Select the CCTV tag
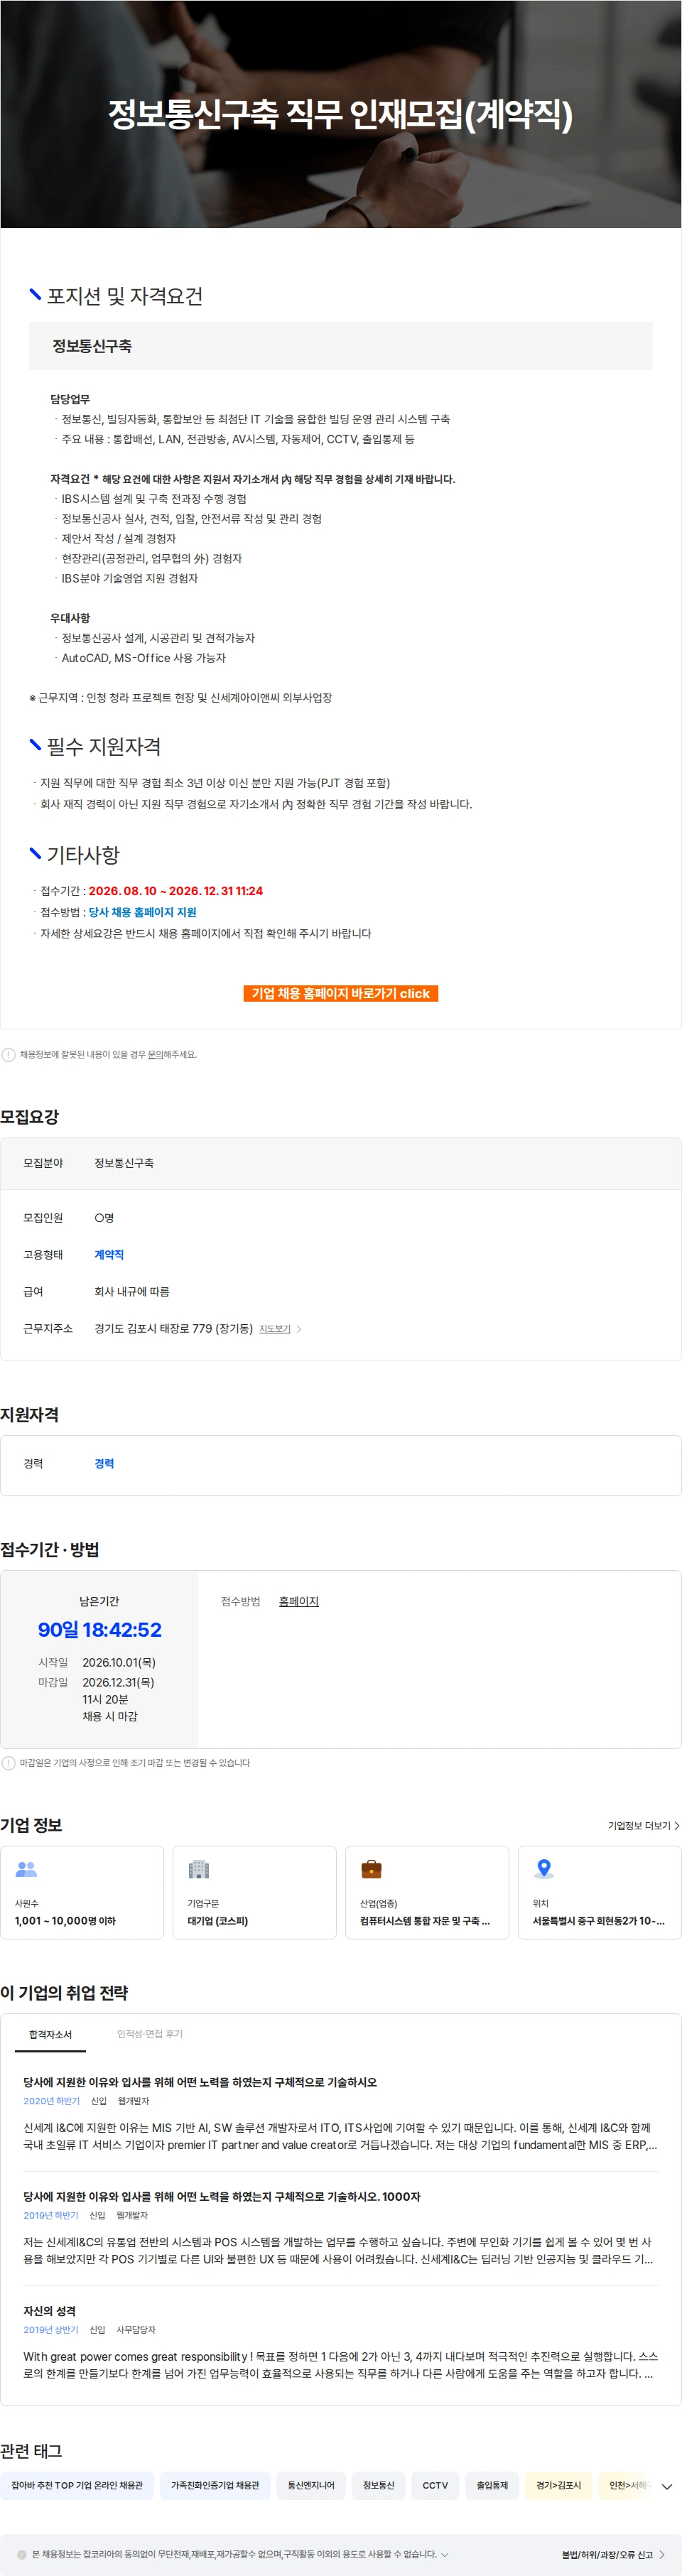682x2576 pixels. pyautogui.click(x=435, y=2485)
